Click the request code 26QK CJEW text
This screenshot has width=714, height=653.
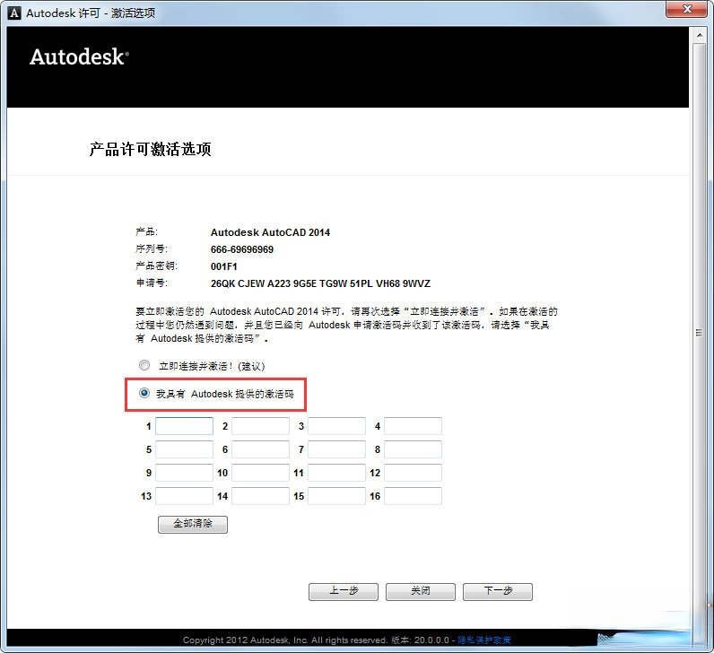click(x=320, y=283)
